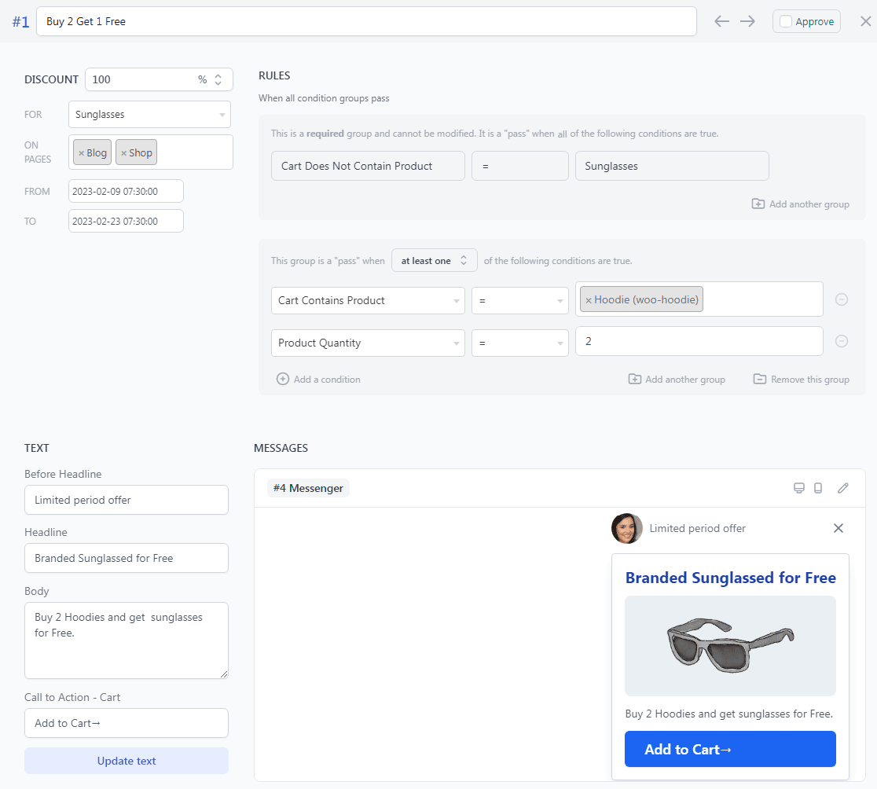Open the Cart Contains Product condition dropdown
This screenshot has height=789, width=877.
point(367,300)
